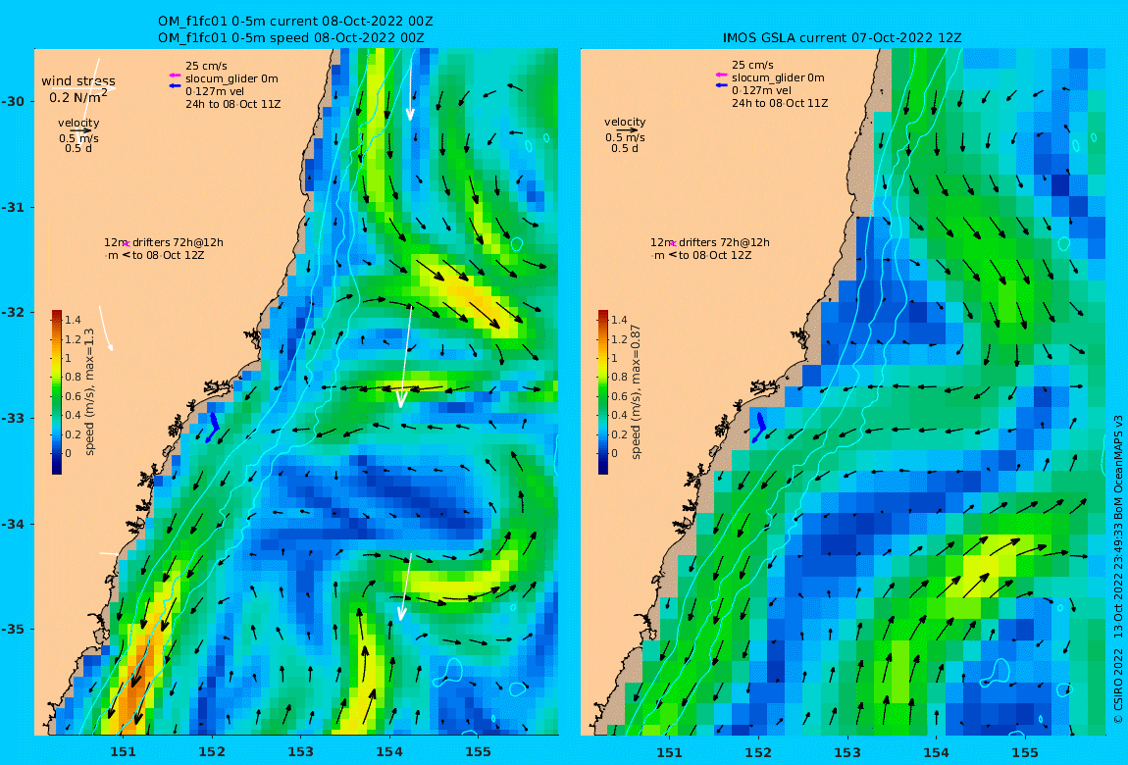Click longitude label '154' under right map
Image resolution: width=1128 pixels, height=765 pixels.
pyautogui.click(x=936, y=752)
